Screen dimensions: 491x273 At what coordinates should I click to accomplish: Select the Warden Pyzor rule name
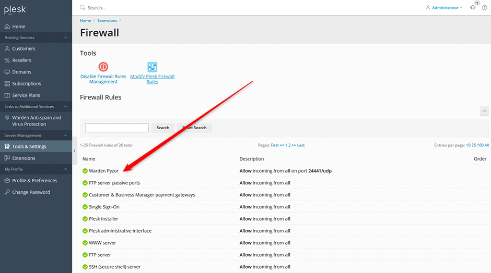point(103,171)
